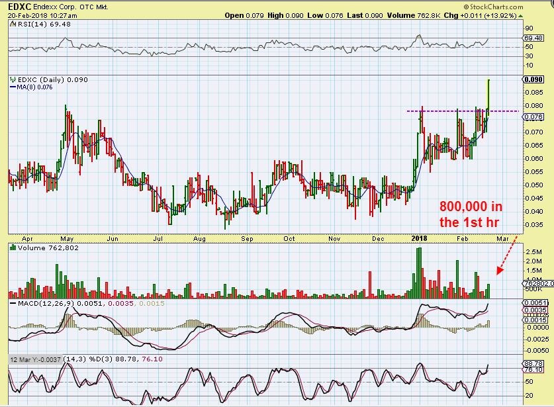Image resolution: width=554 pixels, height=407 pixels.
Task: Click the 69.48 RSI value axis label
Action: (x=534, y=38)
